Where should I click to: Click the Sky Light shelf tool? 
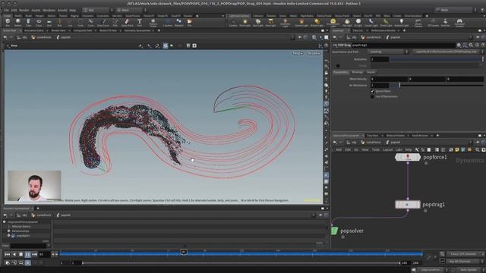347,22
